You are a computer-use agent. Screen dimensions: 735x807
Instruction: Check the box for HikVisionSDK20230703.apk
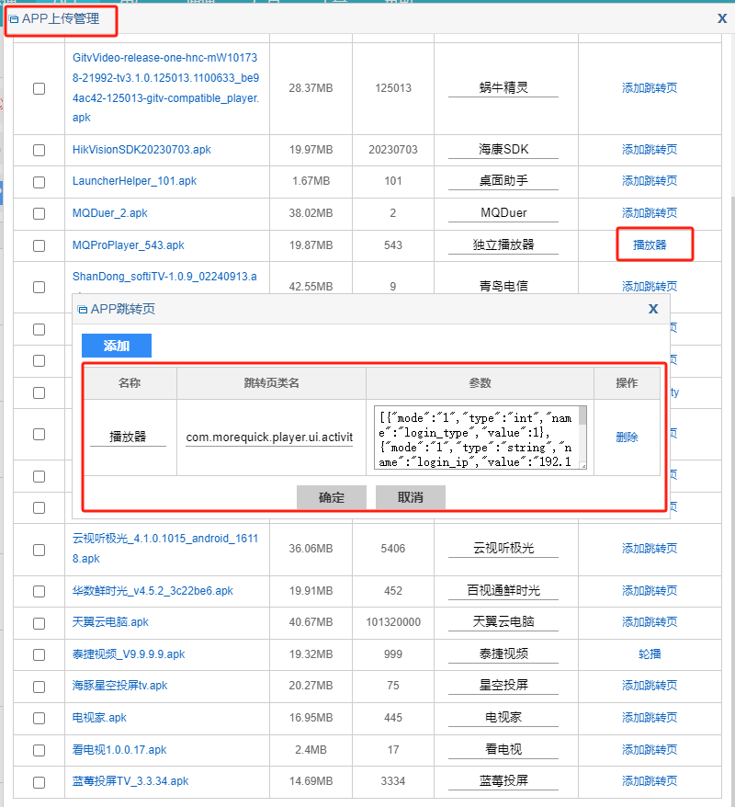pyautogui.click(x=39, y=150)
